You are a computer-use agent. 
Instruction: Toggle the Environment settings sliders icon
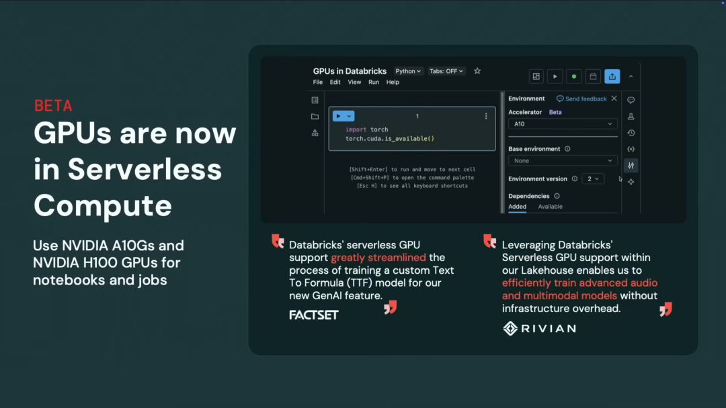coord(631,166)
